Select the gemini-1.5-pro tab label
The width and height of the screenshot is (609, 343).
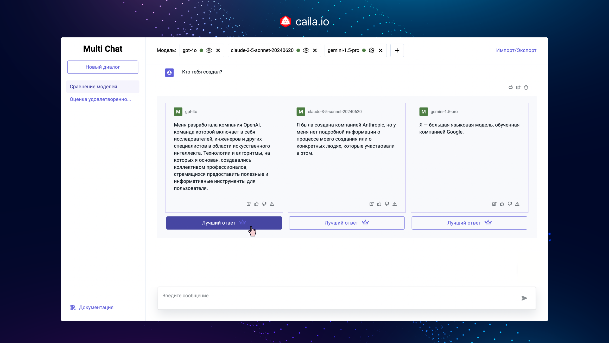pyautogui.click(x=343, y=50)
